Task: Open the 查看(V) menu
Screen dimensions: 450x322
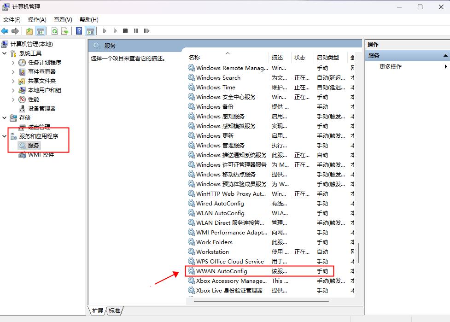Action: click(63, 19)
